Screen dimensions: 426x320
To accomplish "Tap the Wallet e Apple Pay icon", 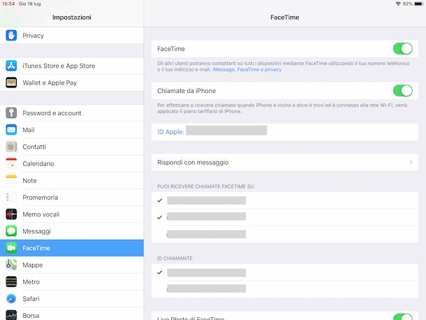I will coord(11,82).
